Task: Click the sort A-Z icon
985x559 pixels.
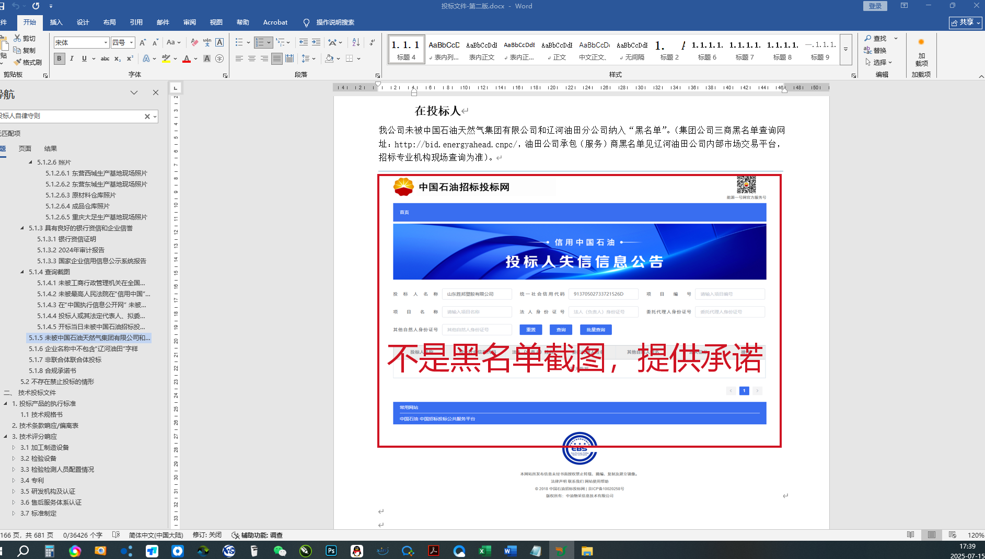Action: point(356,42)
